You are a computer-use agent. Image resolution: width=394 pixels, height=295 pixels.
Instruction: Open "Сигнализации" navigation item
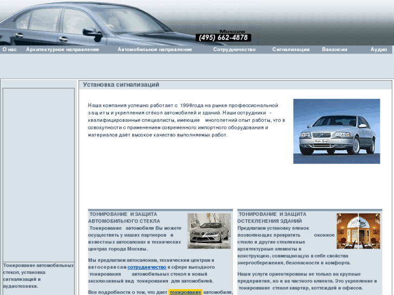click(x=290, y=49)
